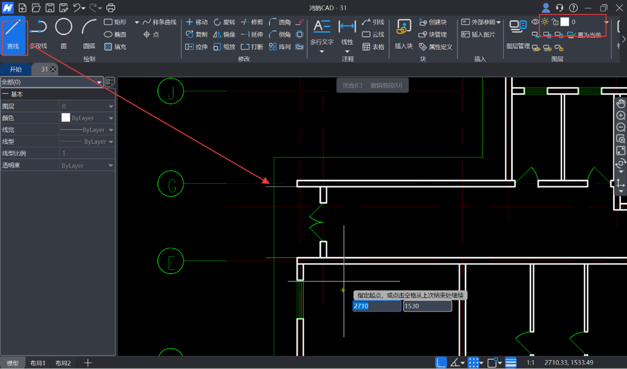Click the pan hand icon in viewport toolbar

click(621, 103)
